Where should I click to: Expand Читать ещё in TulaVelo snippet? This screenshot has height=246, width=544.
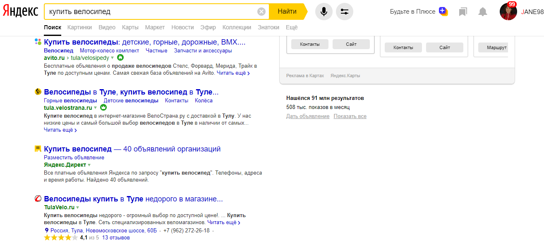pos(224,222)
